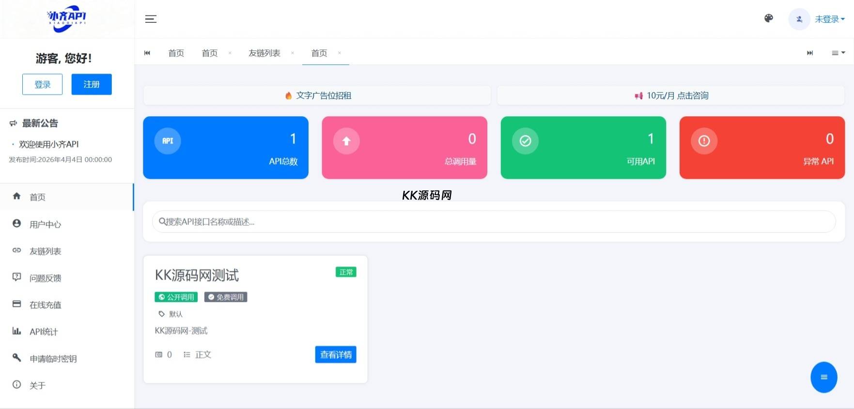Click the 友链列表 chain link icon
Viewport: 854px width, 409px height.
[x=16, y=250]
